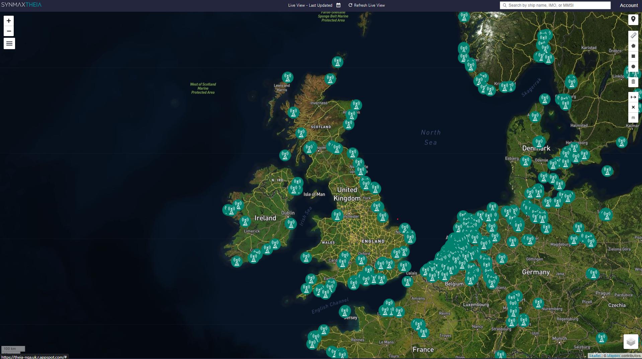Click the antenna marker southwest of Ireland
642x359 pixels.
pyautogui.click(x=237, y=261)
